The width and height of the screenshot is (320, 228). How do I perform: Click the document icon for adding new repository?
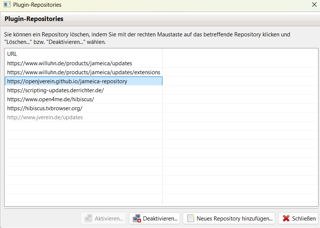coord(191,218)
